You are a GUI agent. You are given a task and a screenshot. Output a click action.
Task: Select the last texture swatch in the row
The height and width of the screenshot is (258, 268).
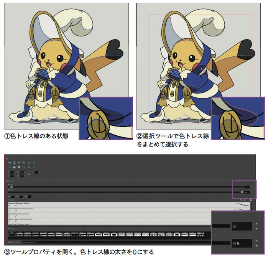[x=201, y=235]
